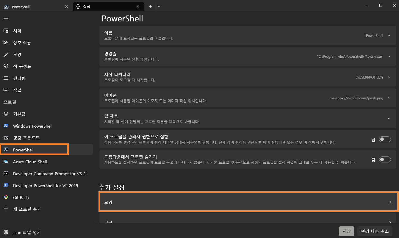This screenshot has width=399, height=238.
Task: Expand the 탭 제목 setting chevron
Action: [x=389, y=119]
